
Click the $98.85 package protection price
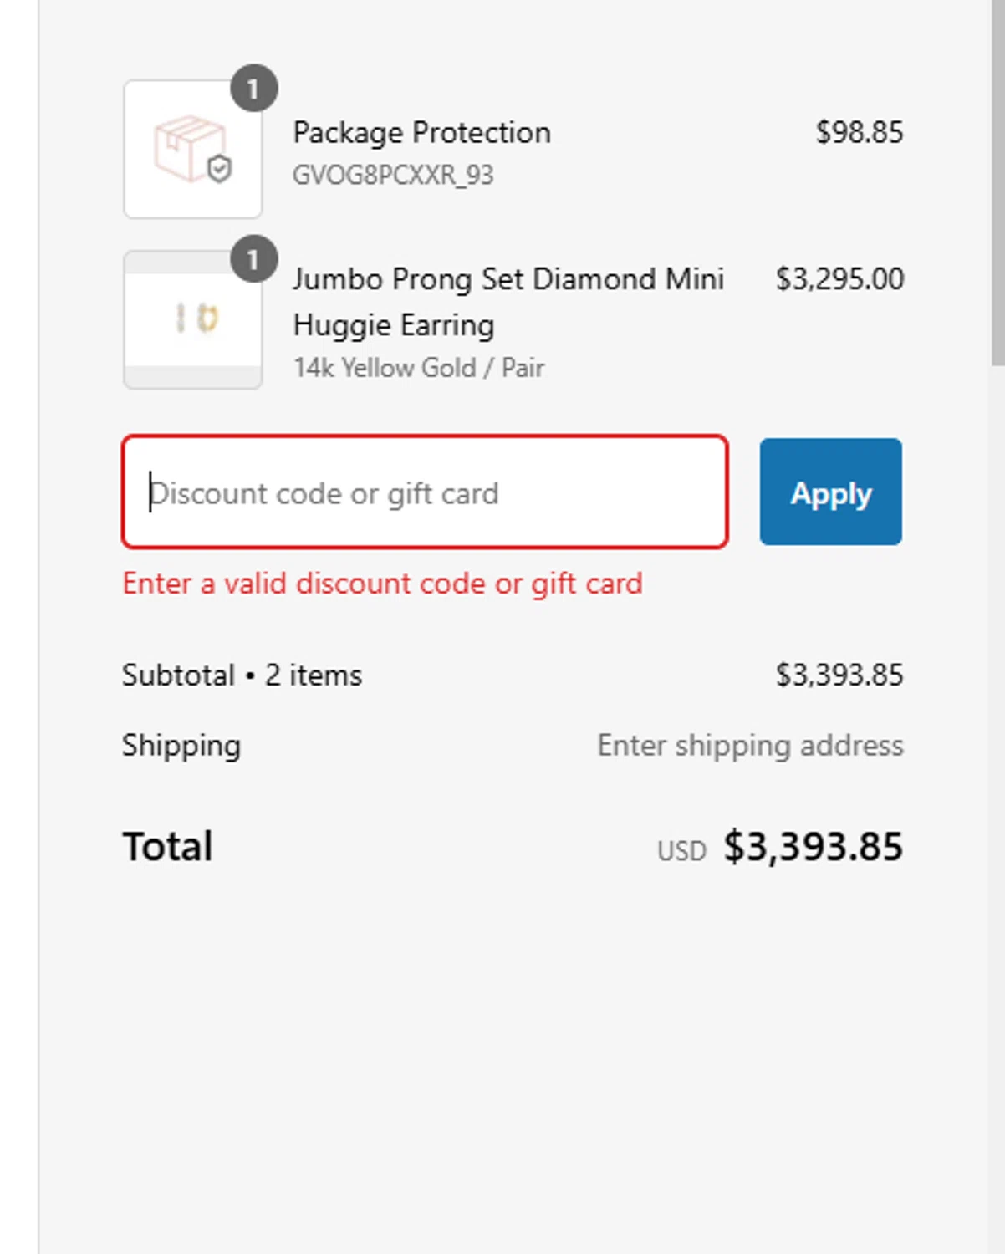[x=859, y=133]
